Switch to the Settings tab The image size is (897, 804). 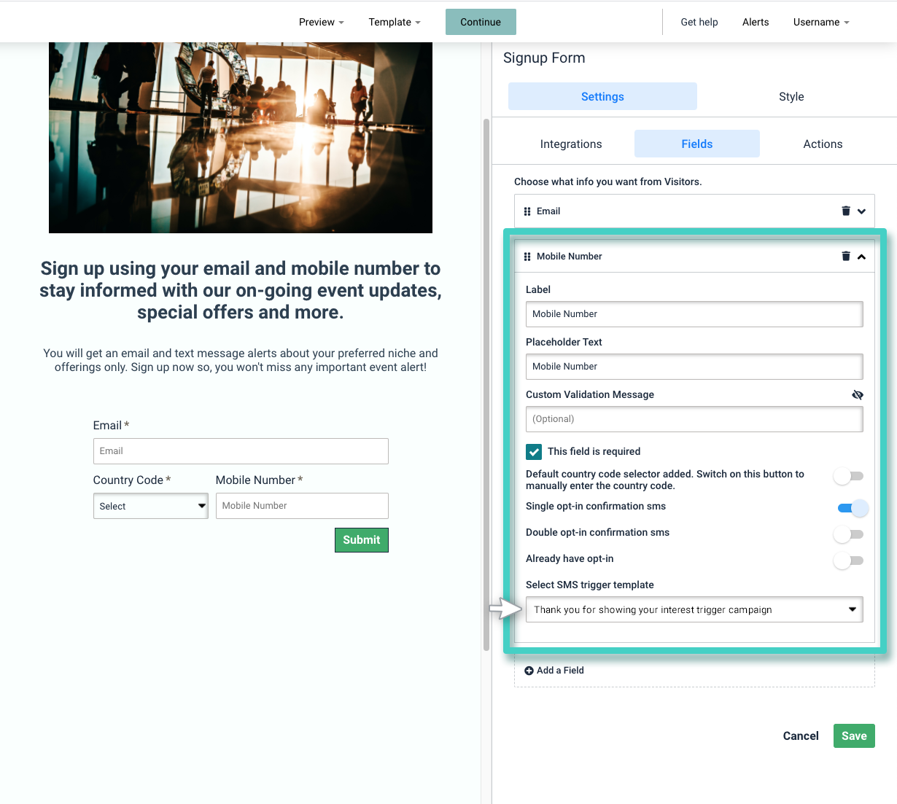click(602, 96)
